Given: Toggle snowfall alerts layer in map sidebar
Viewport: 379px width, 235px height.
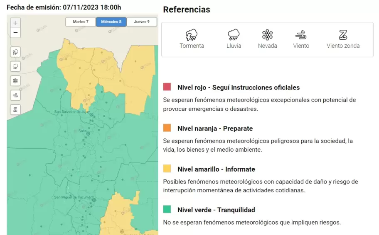Looking at the screenshot, I should coord(15,81).
